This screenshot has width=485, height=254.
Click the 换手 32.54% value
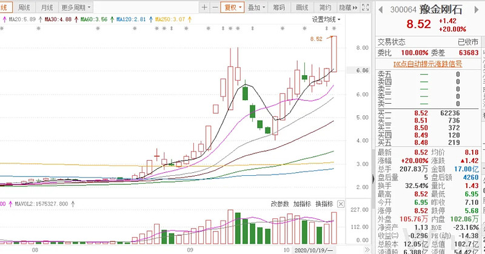(x=416, y=186)
